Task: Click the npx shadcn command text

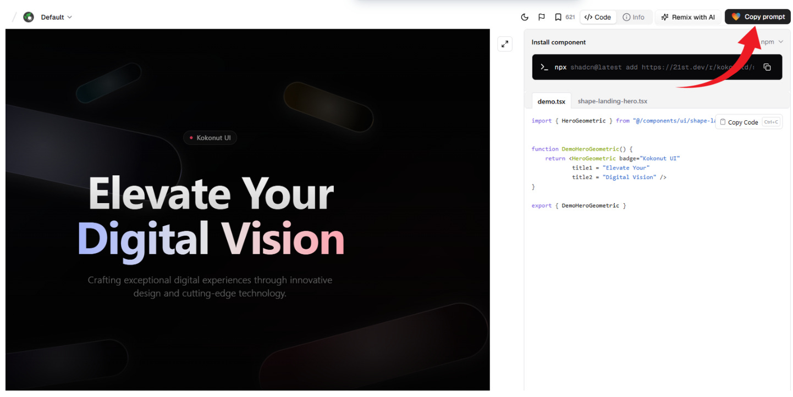Action: point(654,67)
